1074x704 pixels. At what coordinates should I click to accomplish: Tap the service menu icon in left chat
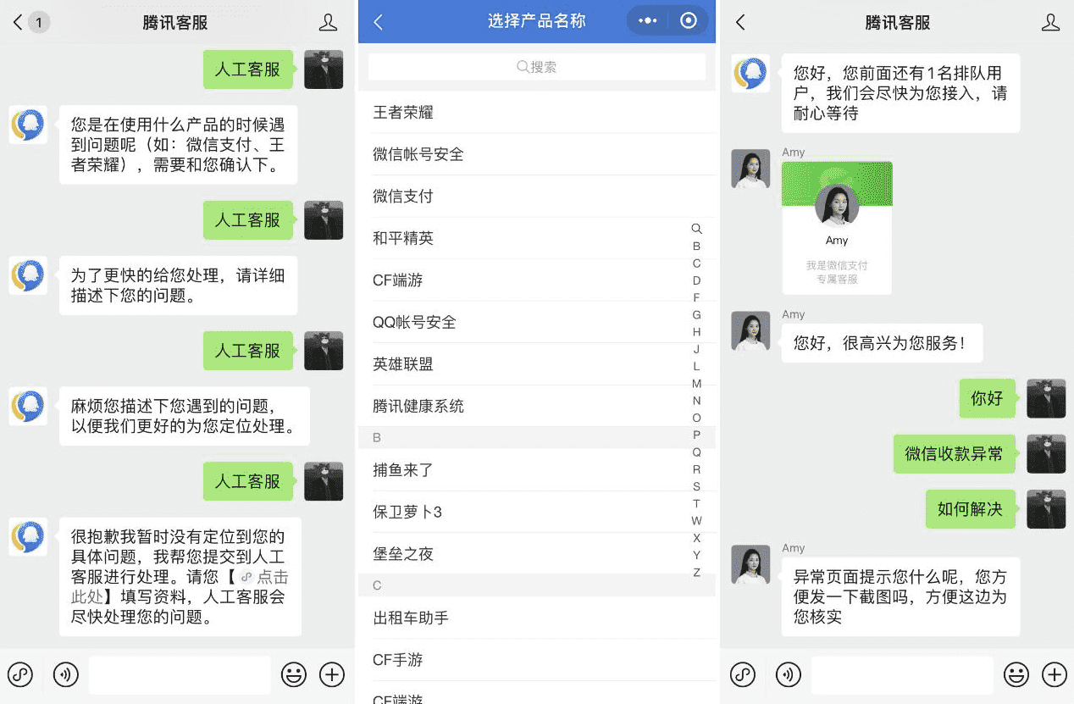(x=20, y=674)
